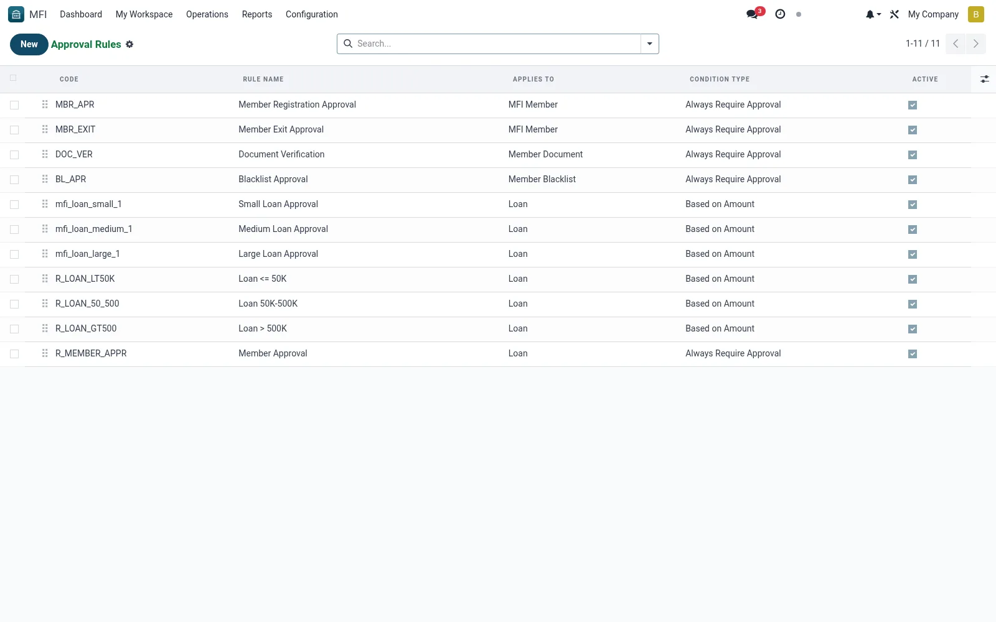996x622 pixels.
Task: Open the debug tools wrench icon
Action: click(895, 14)
